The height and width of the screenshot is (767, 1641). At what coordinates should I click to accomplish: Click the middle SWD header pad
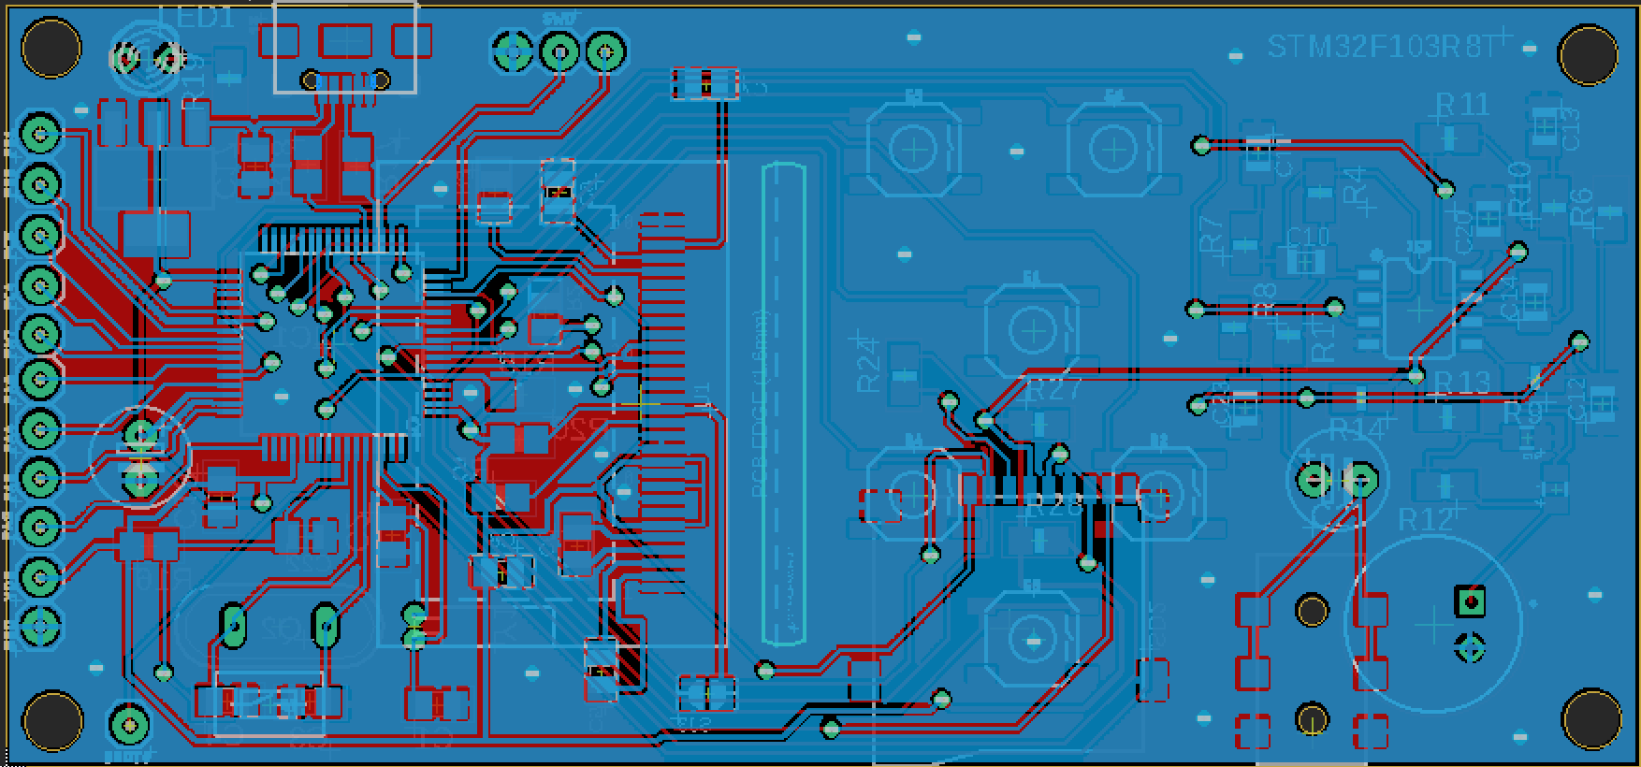tap(559, 51)
